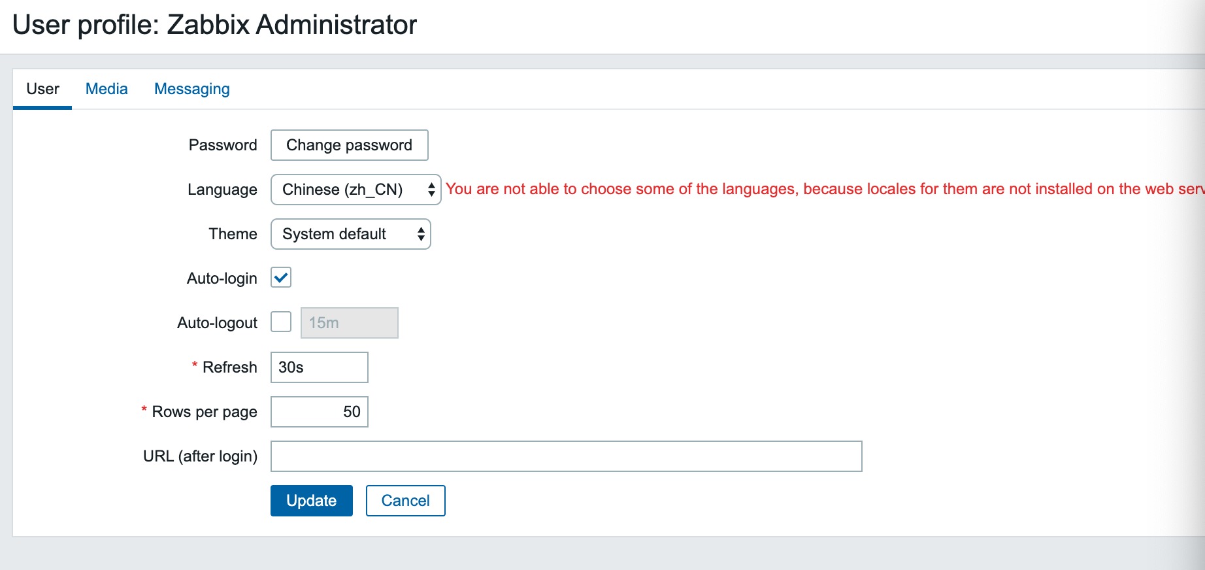
Task: Click the User profile page heading
Action: click(214, 25)
